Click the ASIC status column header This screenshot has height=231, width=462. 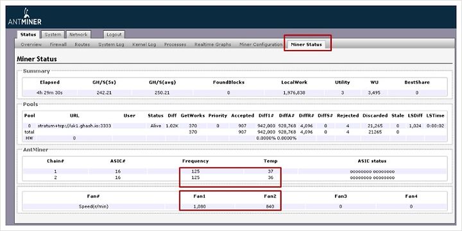[x=372, y=161]
